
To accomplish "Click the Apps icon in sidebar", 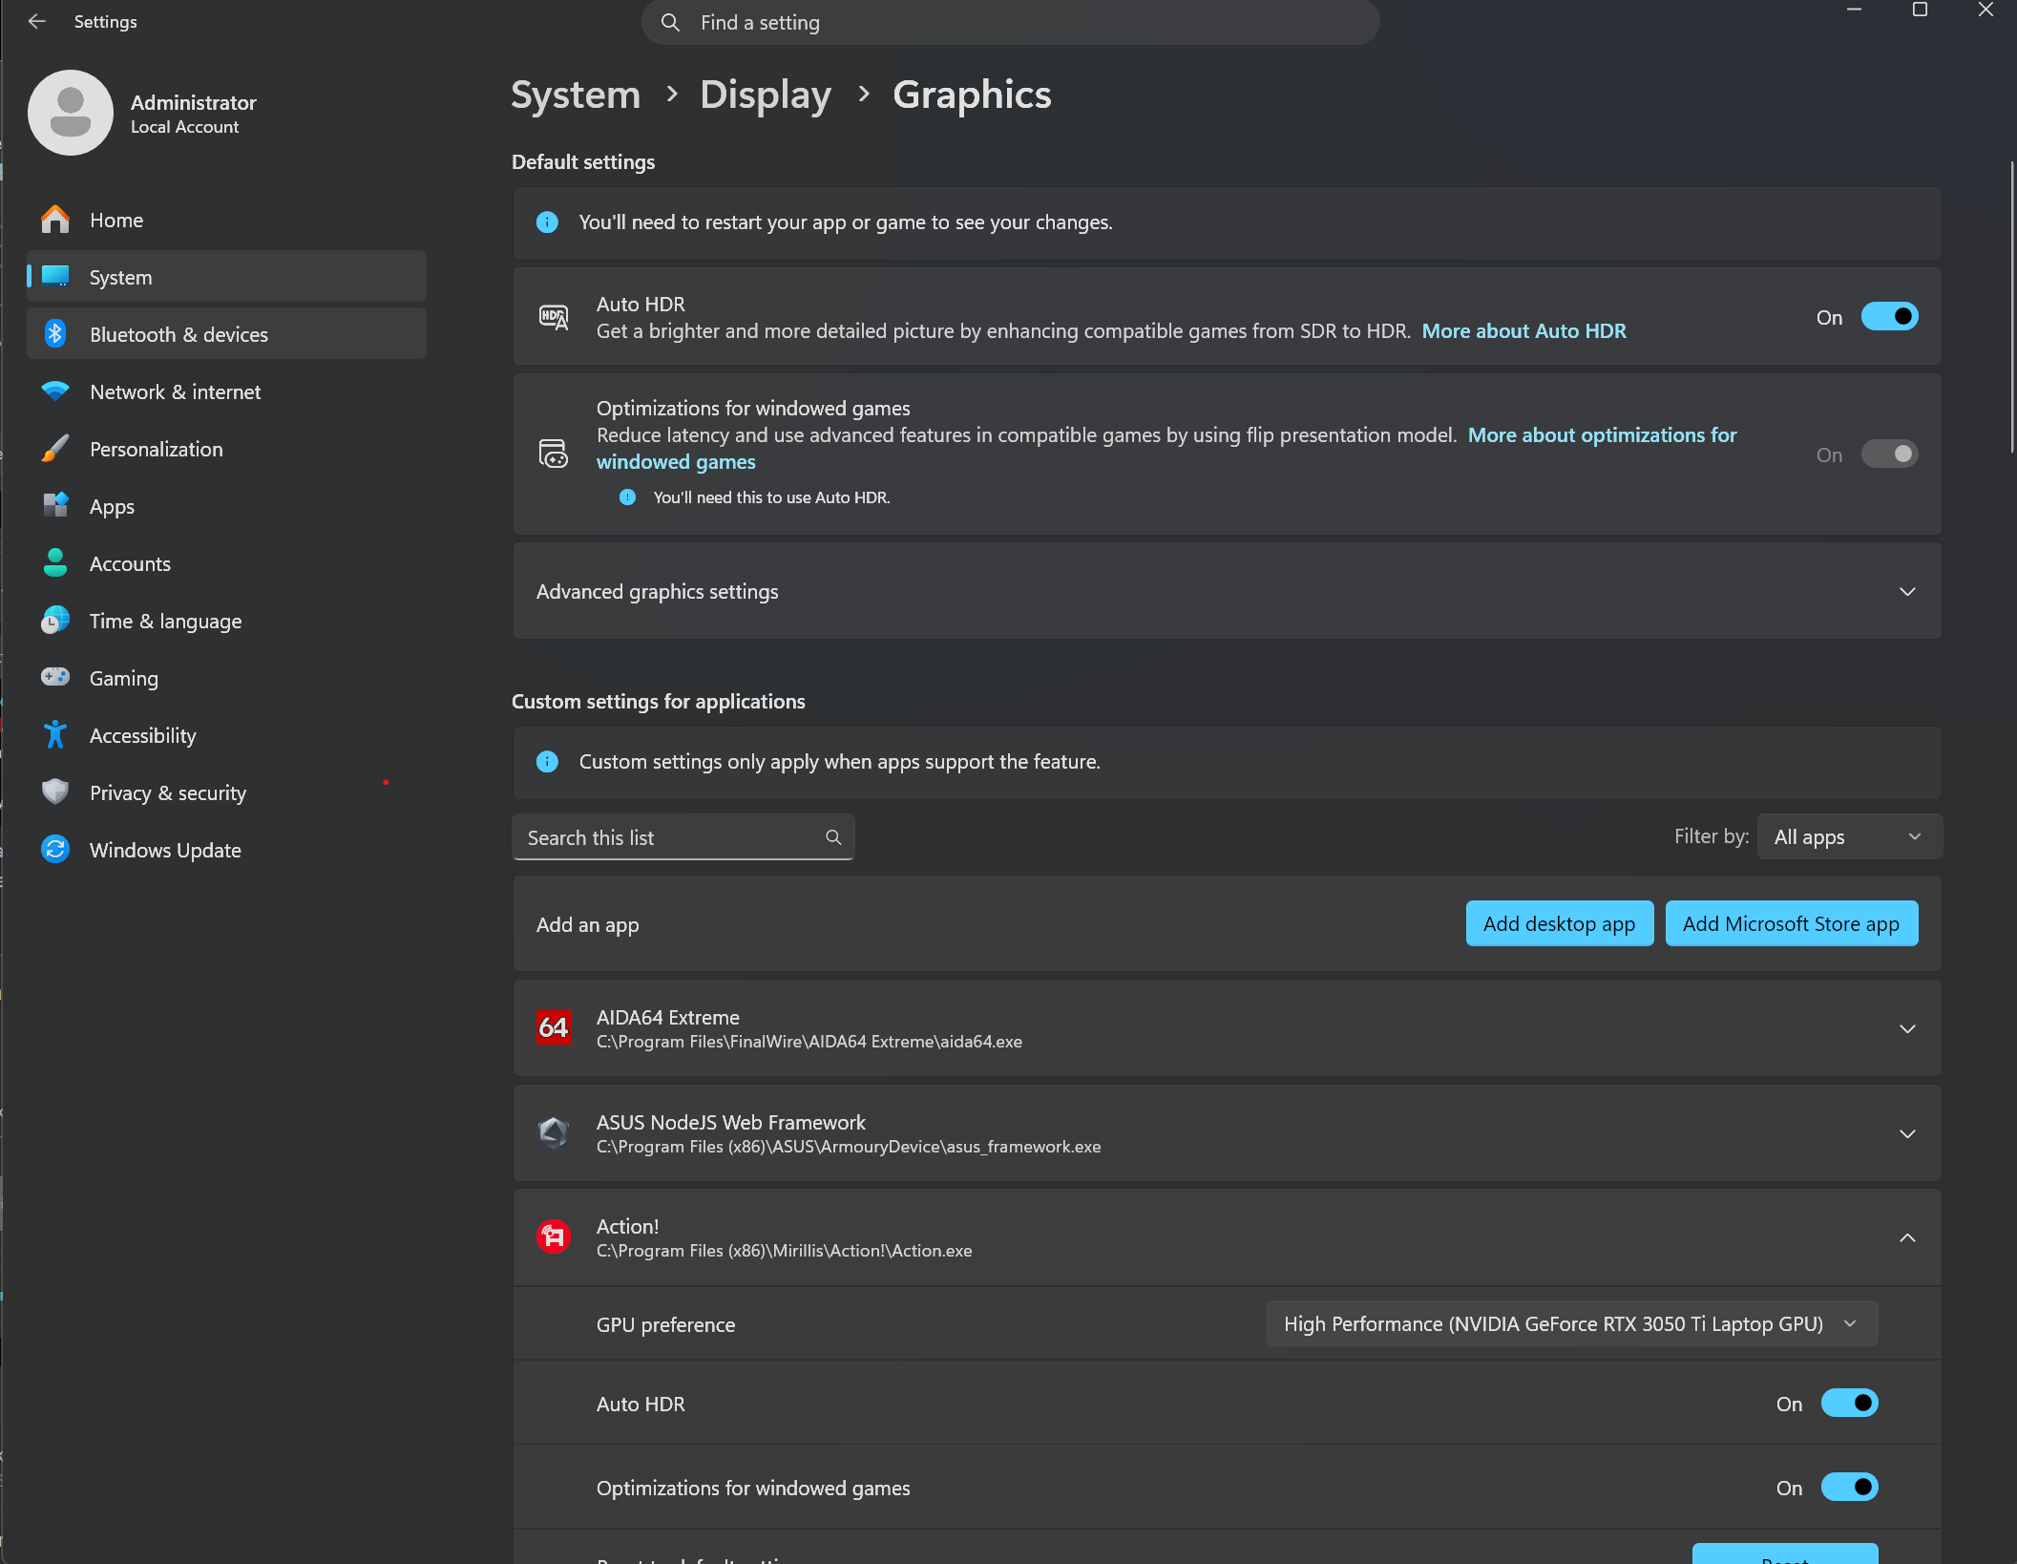I will (x=55, y=506).
